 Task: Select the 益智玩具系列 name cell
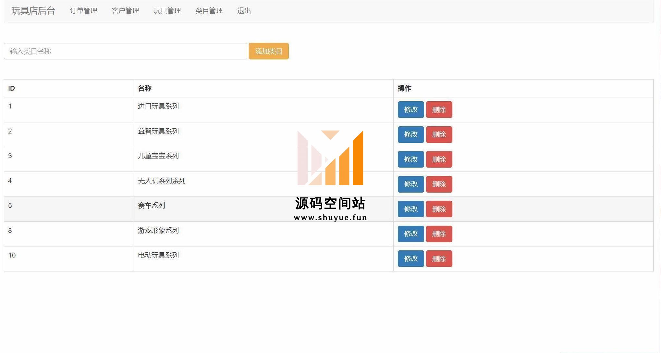click(x=263, y=134)
